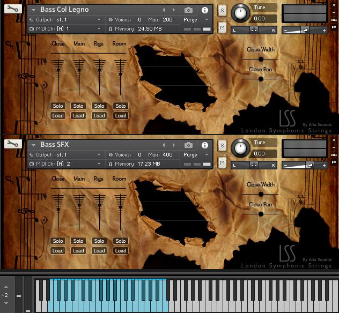This screenshot has width=339, height=313.
Task: Show info for Bass Col Legno instrument
Action: click(205, 10)
